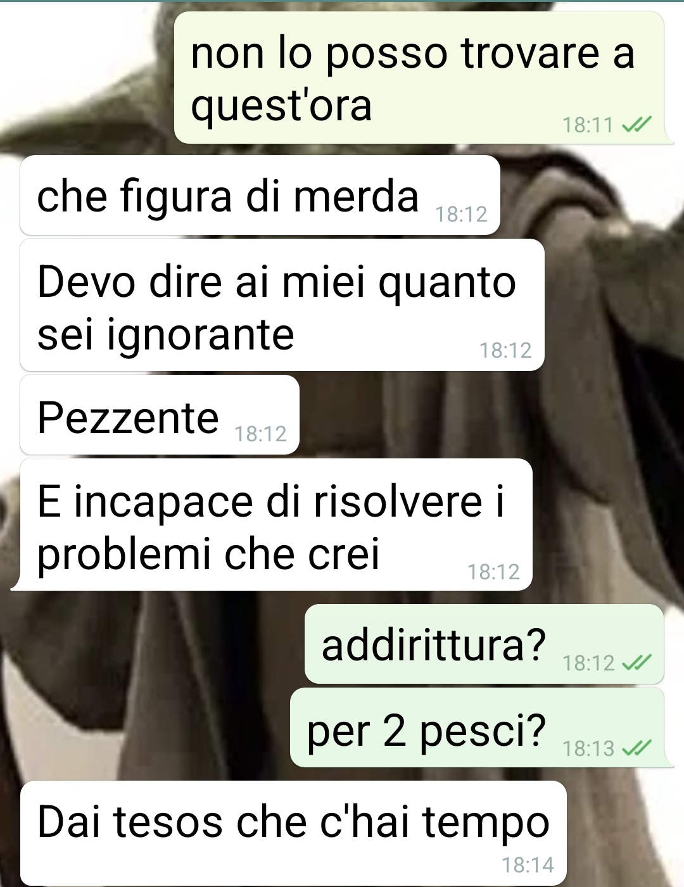Select the 'Devo dire ai miei quanto sei ignorante' message

(x=282, y=305)
